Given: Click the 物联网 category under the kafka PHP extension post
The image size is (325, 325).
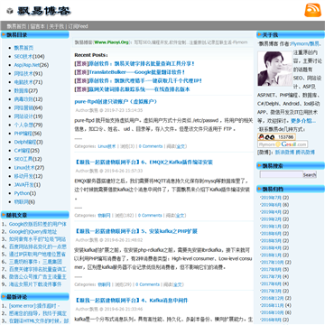Looking at the screenshot, I should 104,284.
